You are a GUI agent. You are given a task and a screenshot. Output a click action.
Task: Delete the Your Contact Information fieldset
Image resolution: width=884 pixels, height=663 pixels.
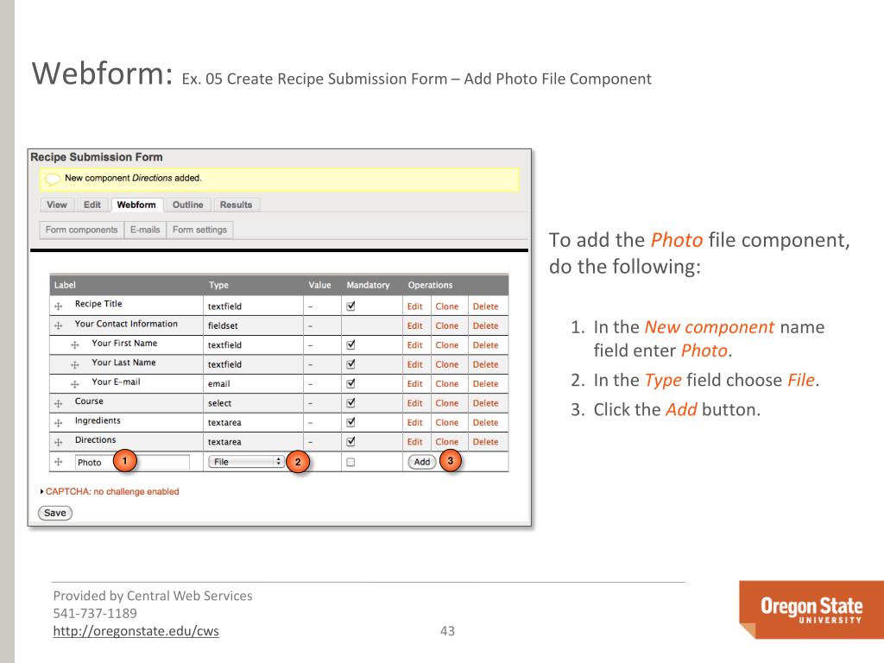coord(485,325)
